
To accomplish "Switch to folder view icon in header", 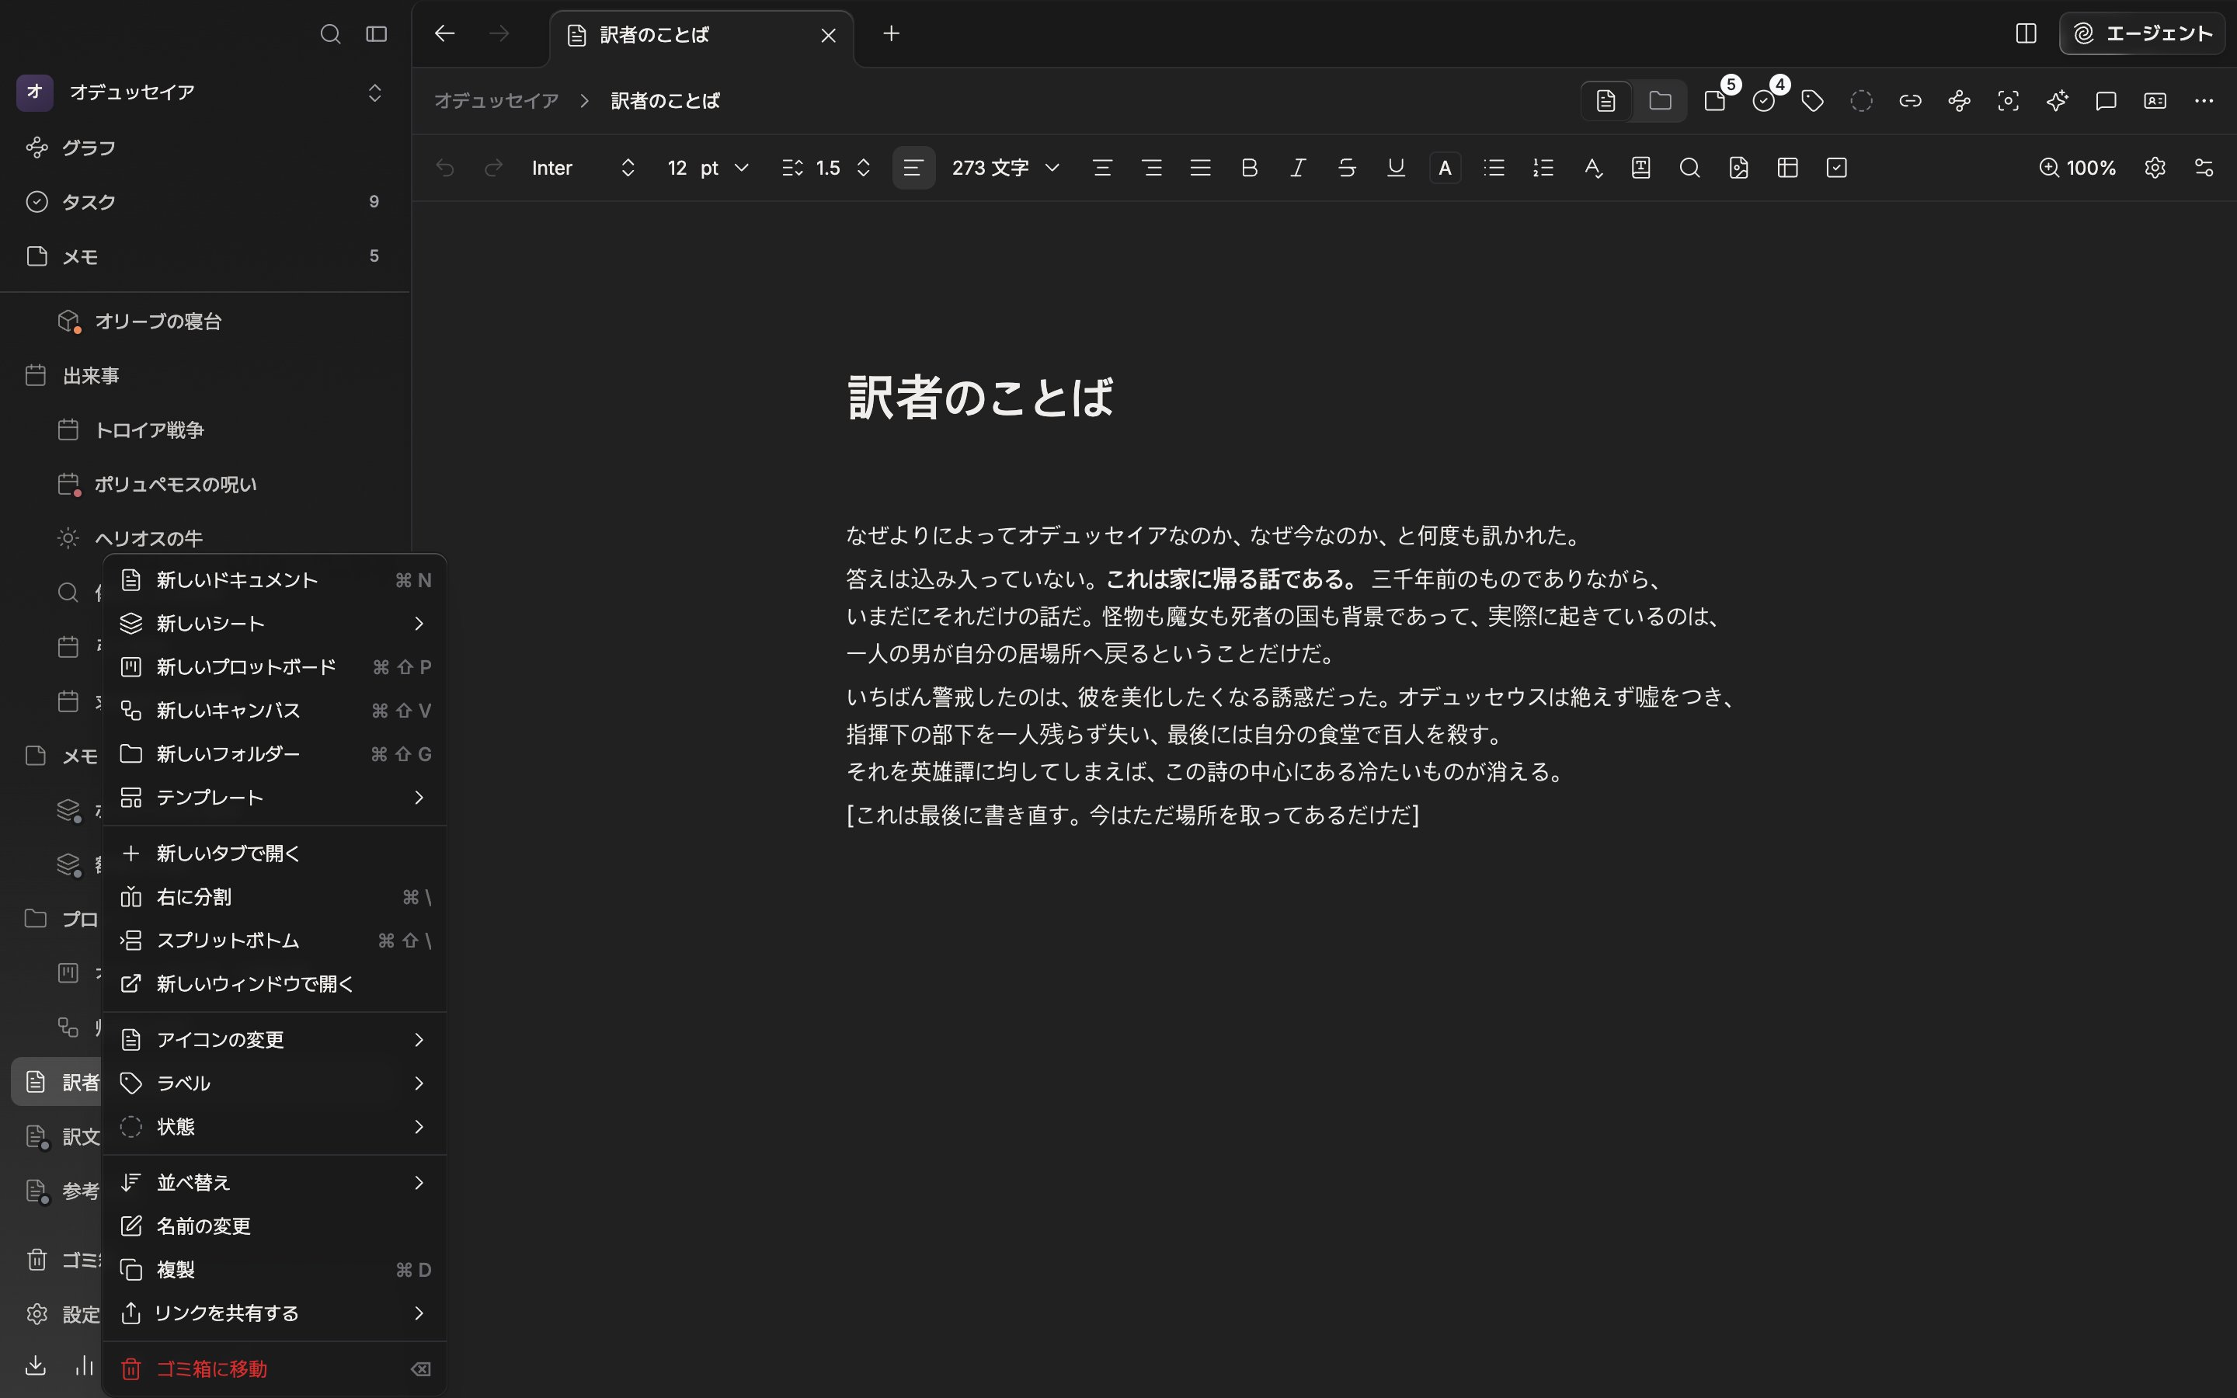I will click(1659, 101).
